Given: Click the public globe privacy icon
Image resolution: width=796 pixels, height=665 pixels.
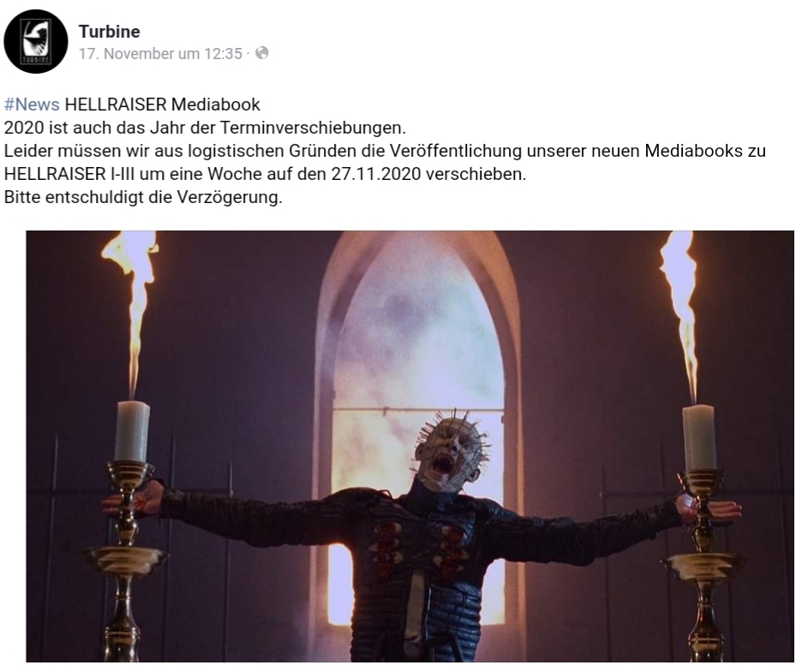Looking at the screenshot, I should pyautogui.click(x=261, y=53).
